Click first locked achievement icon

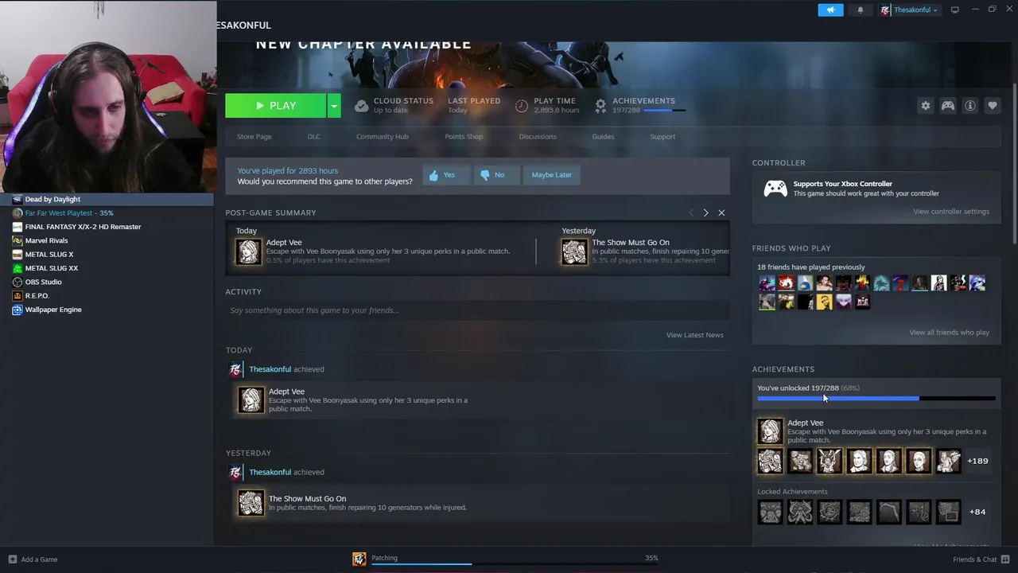click(770, 512)
